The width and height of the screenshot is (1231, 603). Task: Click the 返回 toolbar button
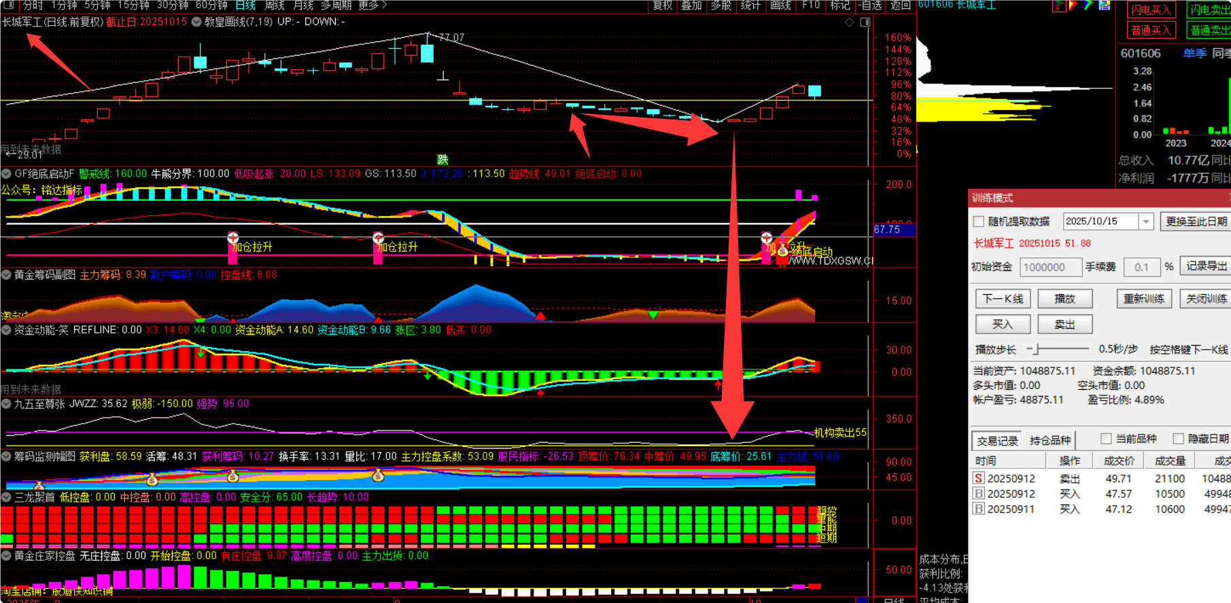(x=900, y=5)
